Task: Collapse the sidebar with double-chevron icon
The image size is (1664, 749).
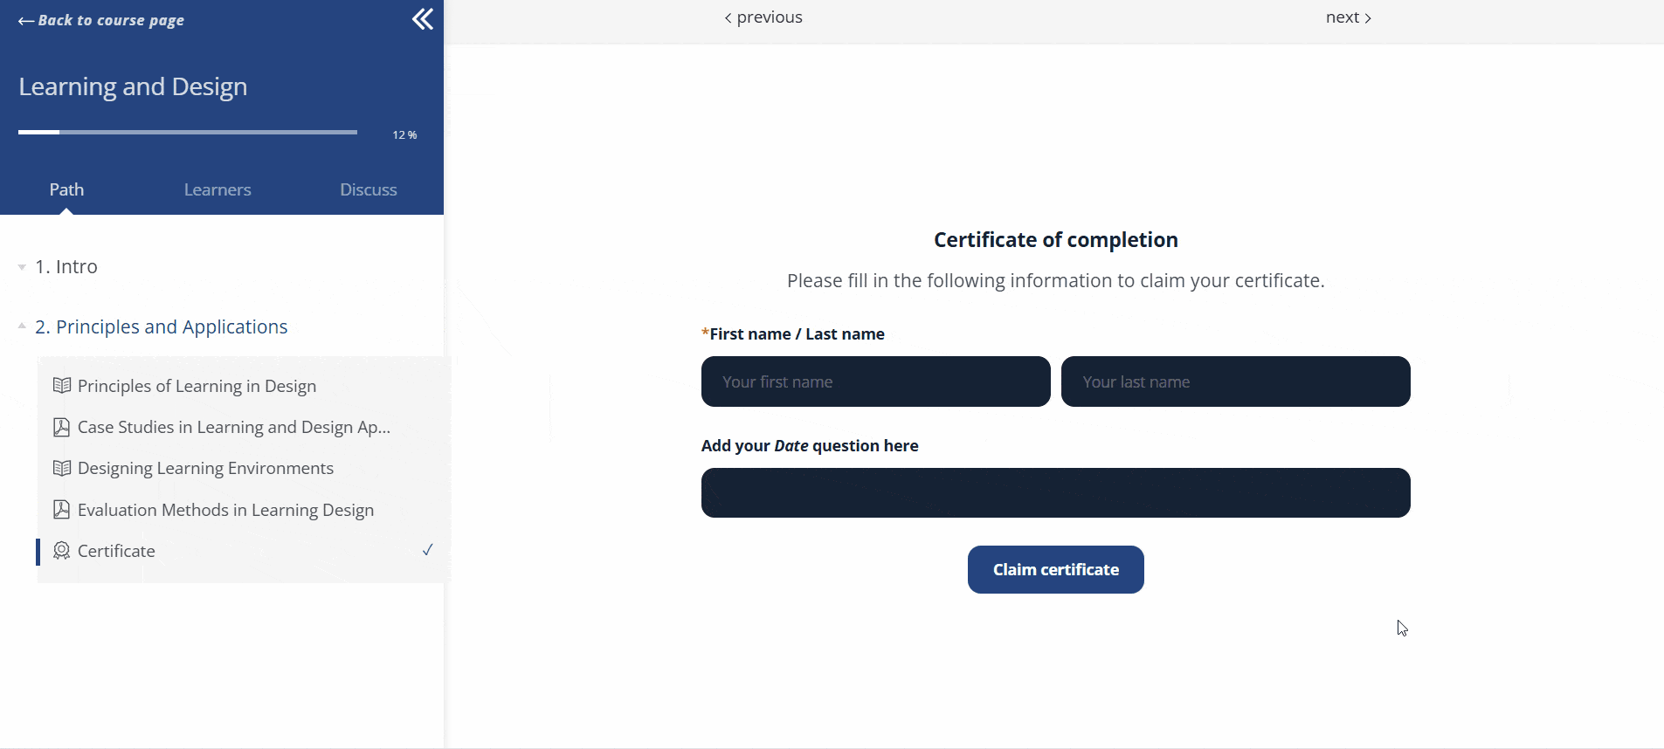Action: click(423, 19)
